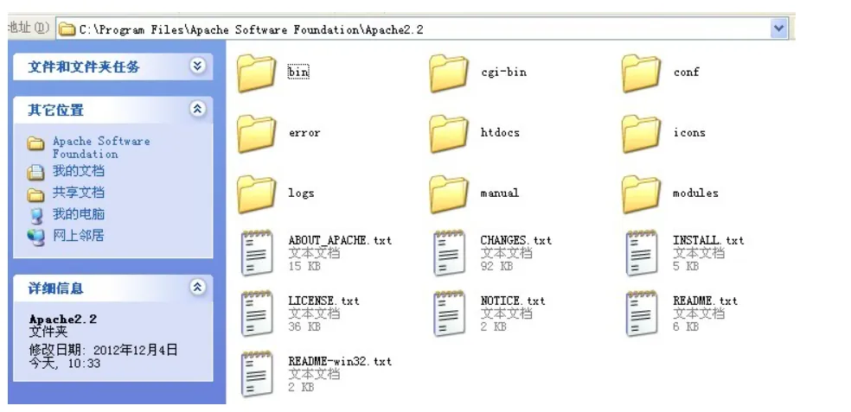
Task: Open the 网上邻居 link
Action: coord(78,236)
